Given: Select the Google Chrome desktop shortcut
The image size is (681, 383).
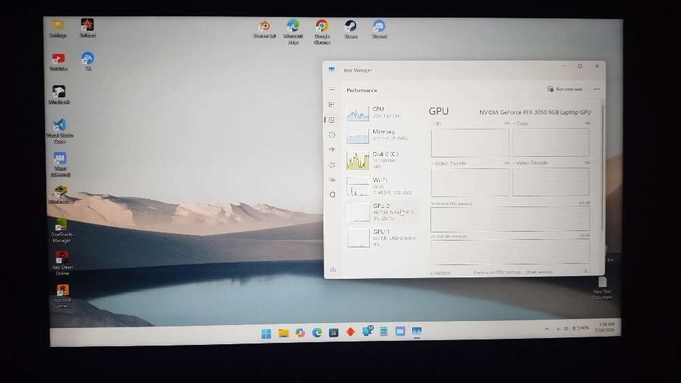Looking at the screenshot, I should pyautogui.click(x=322, y=32).
